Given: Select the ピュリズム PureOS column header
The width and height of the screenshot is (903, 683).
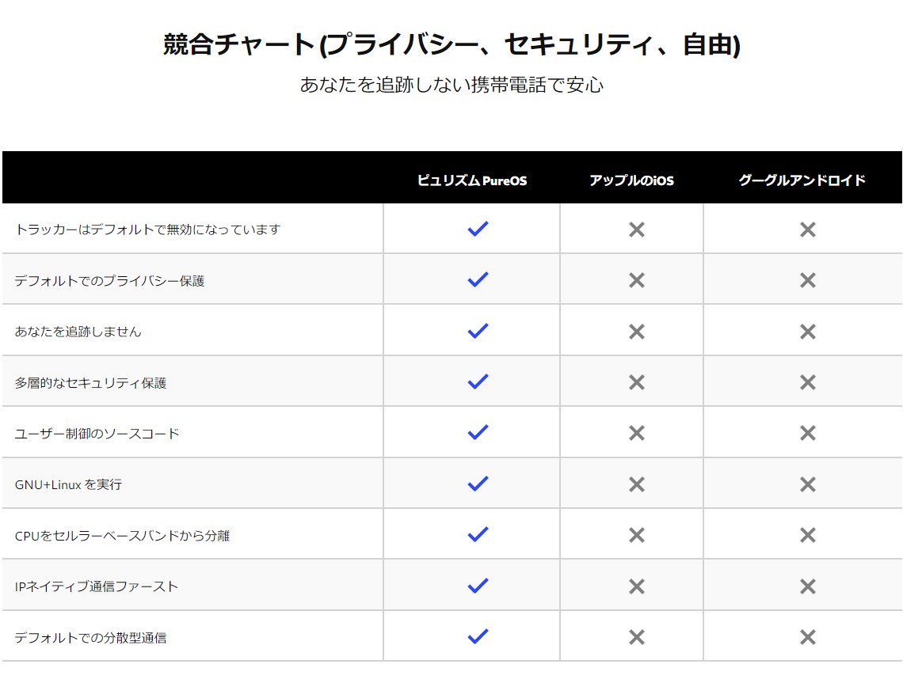Looking at the screenshot, I should point(471,180).
